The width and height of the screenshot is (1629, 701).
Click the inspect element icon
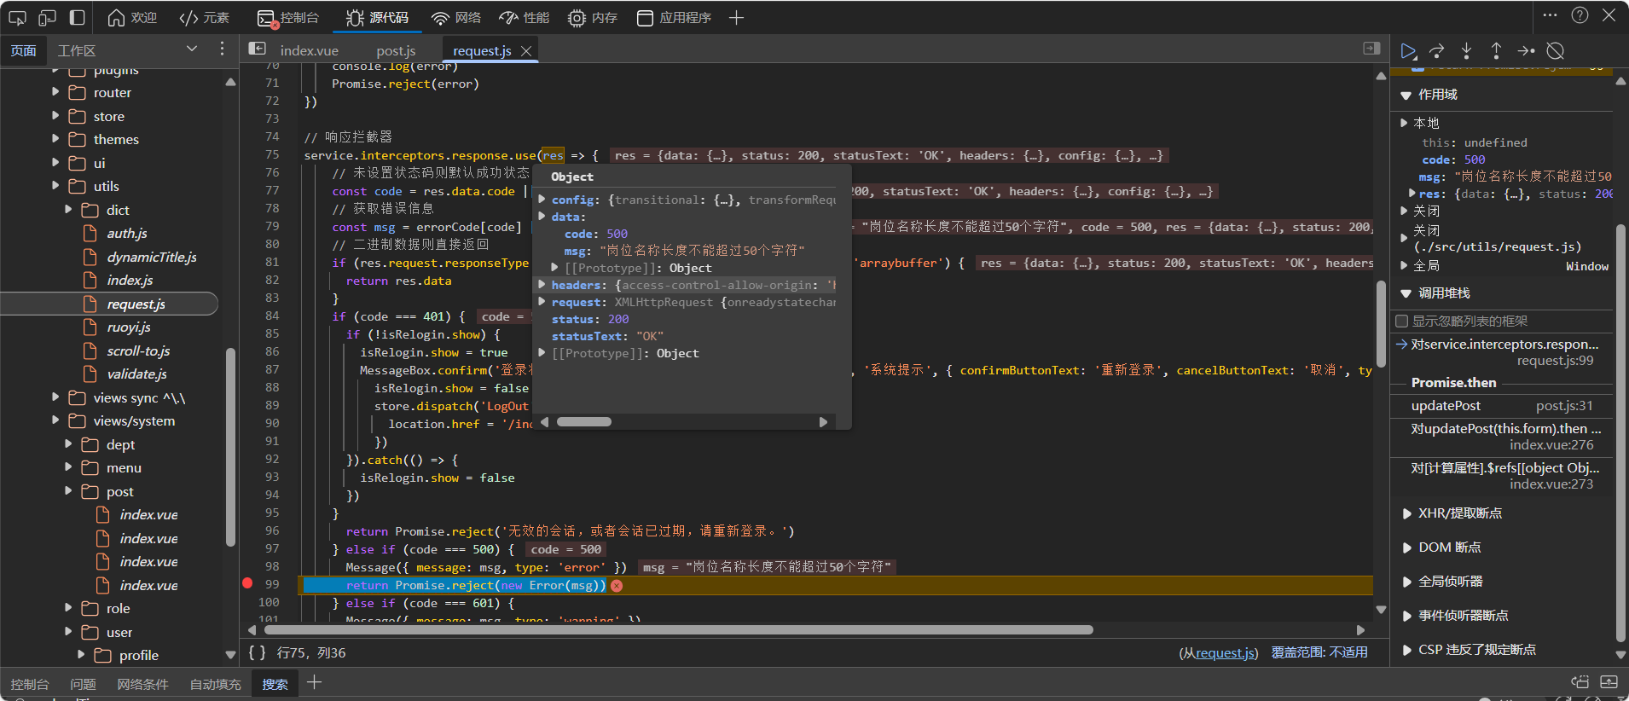point(17,17)
